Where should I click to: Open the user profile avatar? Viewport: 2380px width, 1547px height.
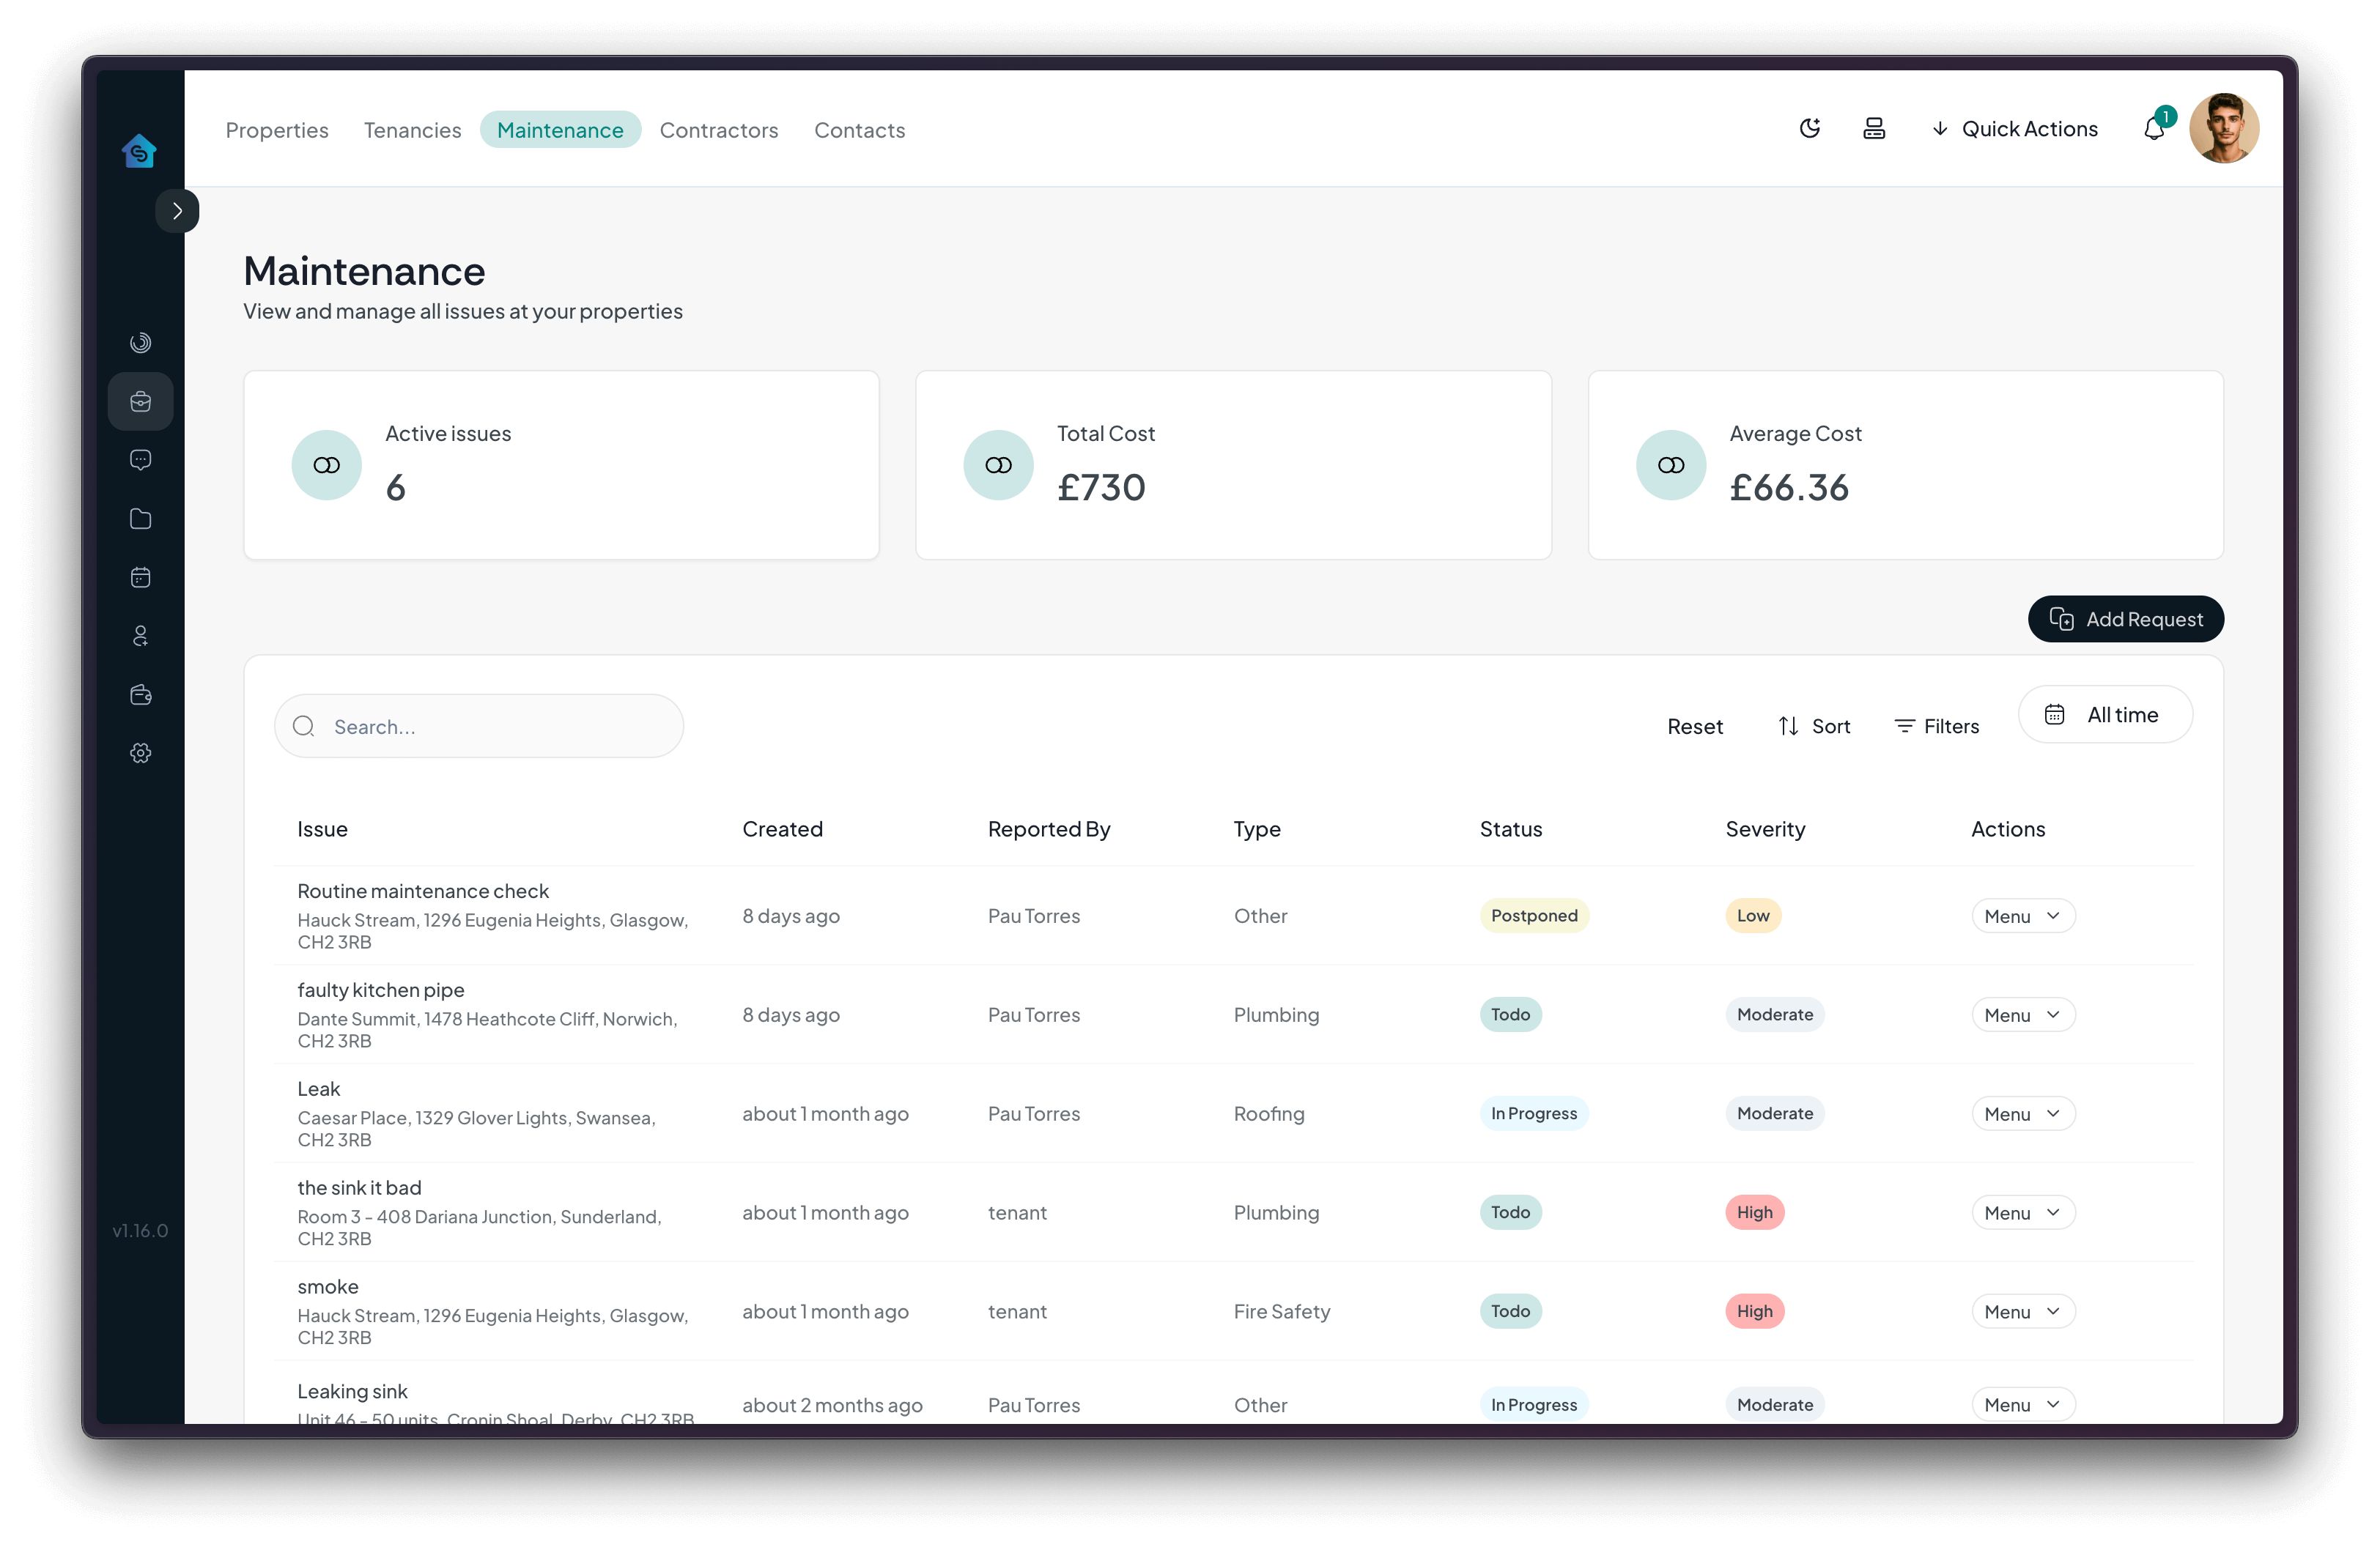(x=2224, y=128)
